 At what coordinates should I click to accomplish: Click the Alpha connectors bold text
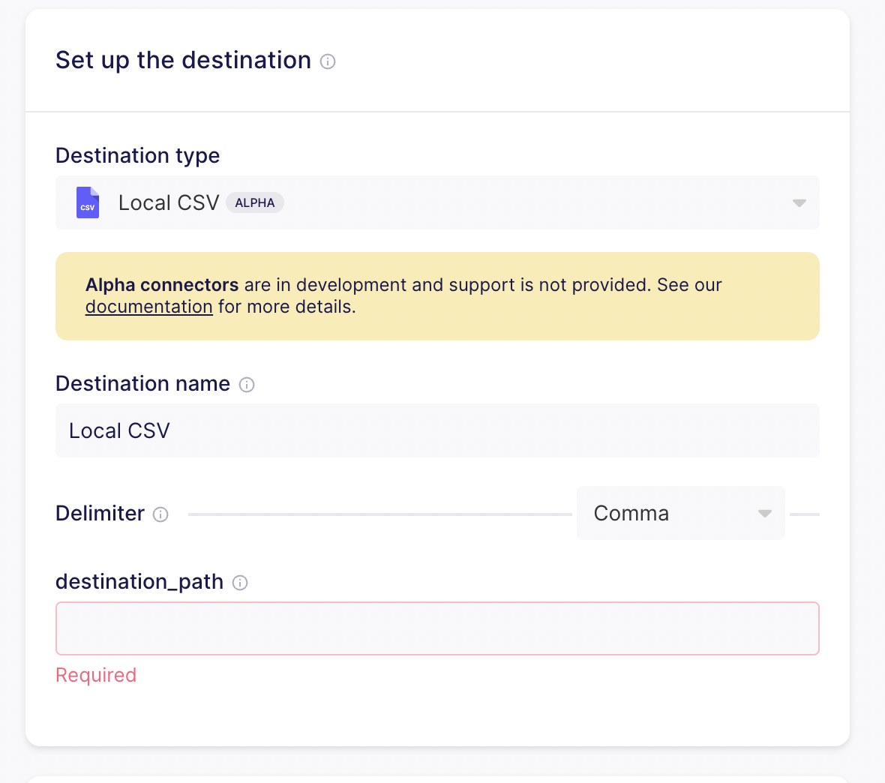point(162,284)
